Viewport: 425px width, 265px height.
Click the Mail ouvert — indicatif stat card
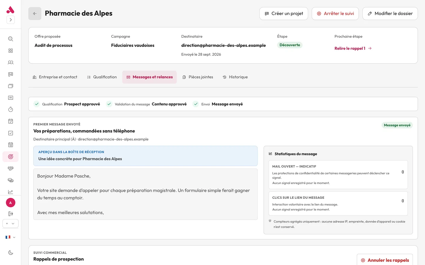[338, 175]
